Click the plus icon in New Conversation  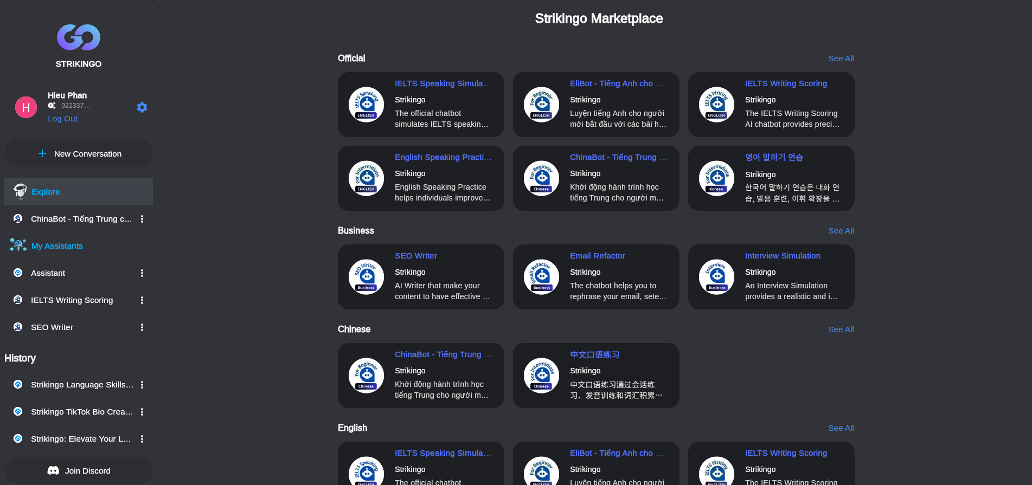point(42,153)
